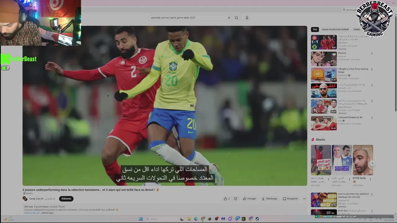Subscribe using the S'abonner button
Image resolution: width=397 pixels, height=223 pixels.
click(66, 199)
